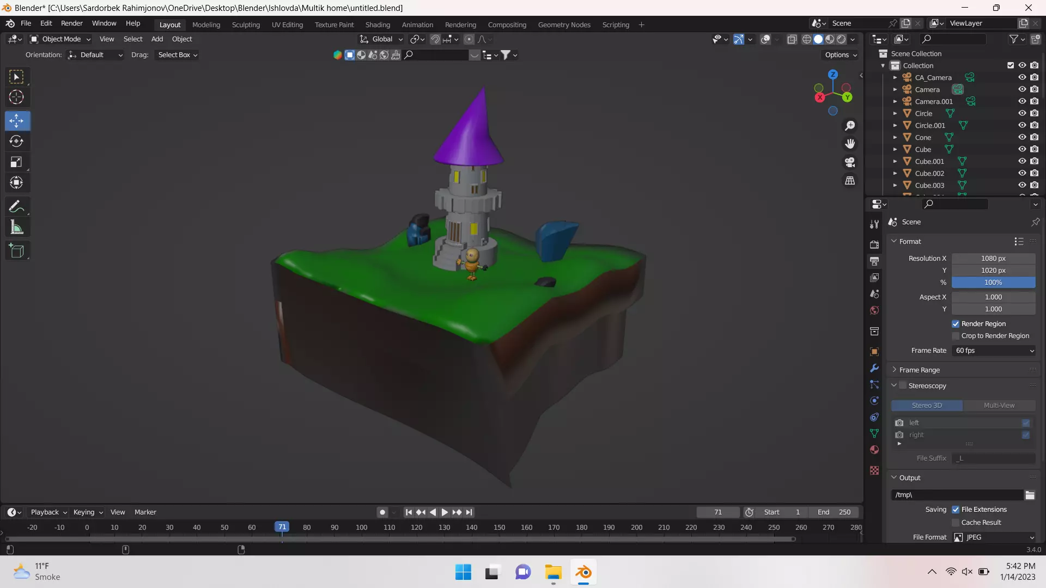Choose the Add Cube tool

tap(16, 251)
